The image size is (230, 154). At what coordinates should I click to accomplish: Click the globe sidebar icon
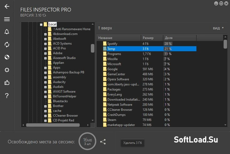coord(7,57)
